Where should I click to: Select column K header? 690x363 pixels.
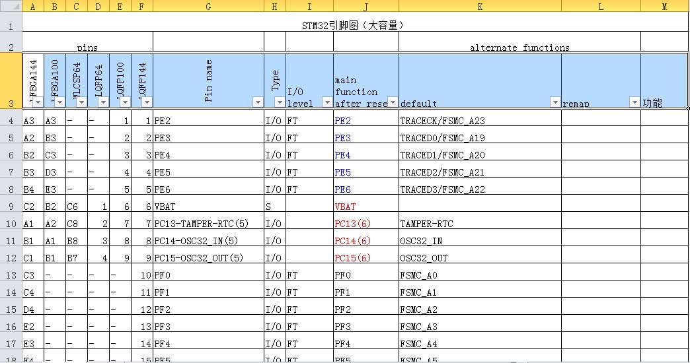click(480, 6)
